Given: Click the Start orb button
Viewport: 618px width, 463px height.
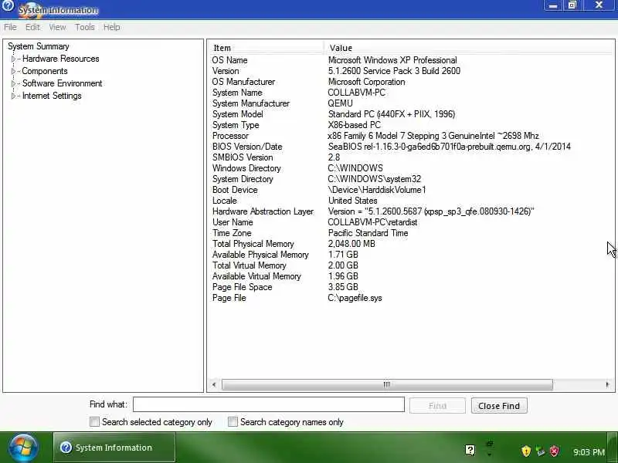Looking at the screenshot, I should tap(24, 448).
